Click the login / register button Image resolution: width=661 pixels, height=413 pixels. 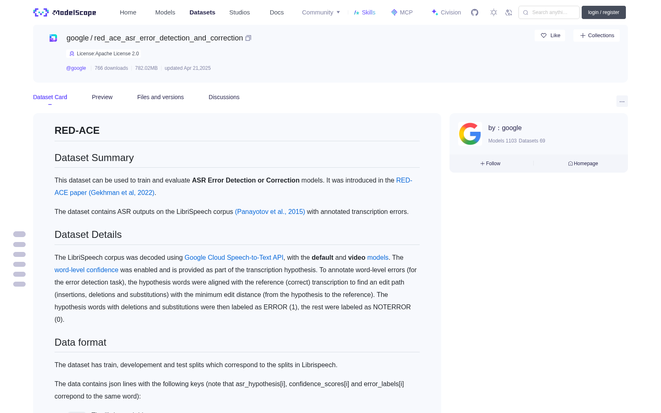tap(604, 12)
